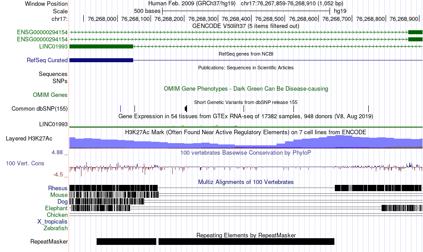
Task: Click the black LINC01993 GTEx label
Action: pyautogui.click(x=53, y=124)
